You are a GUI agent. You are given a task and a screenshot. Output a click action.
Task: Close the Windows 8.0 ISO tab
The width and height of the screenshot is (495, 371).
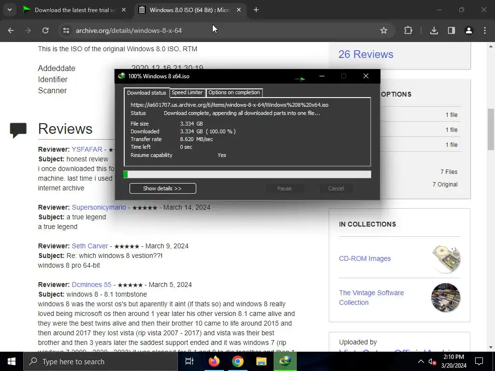pos(239,10)
